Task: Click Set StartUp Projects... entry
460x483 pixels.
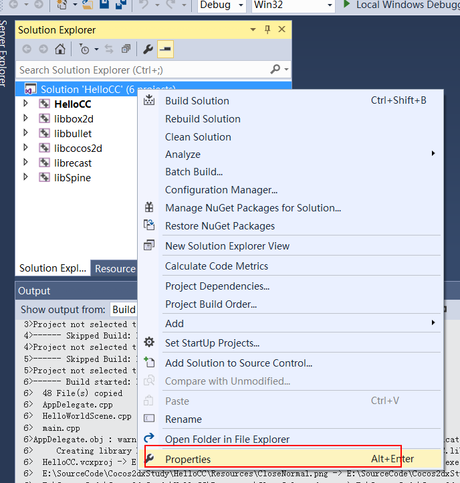Action: tap(291, 343)
